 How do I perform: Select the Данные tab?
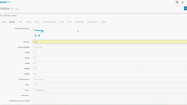coord(12,22)
